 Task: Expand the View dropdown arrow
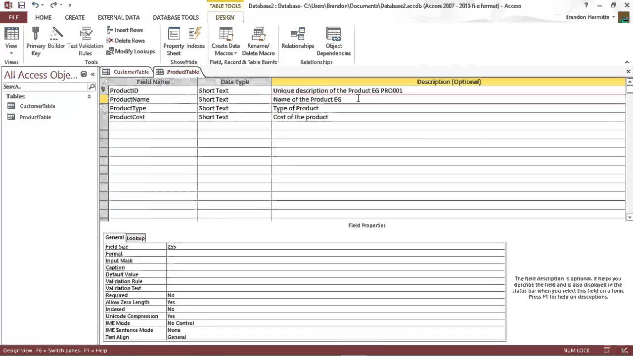click(11, 53)
